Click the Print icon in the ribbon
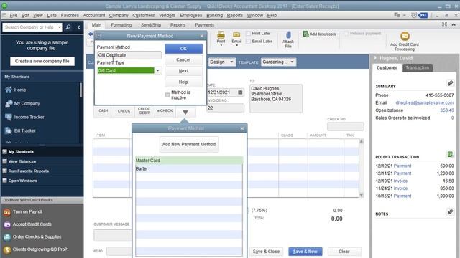Viewport: 460px width, 258px height. [221, 35]
